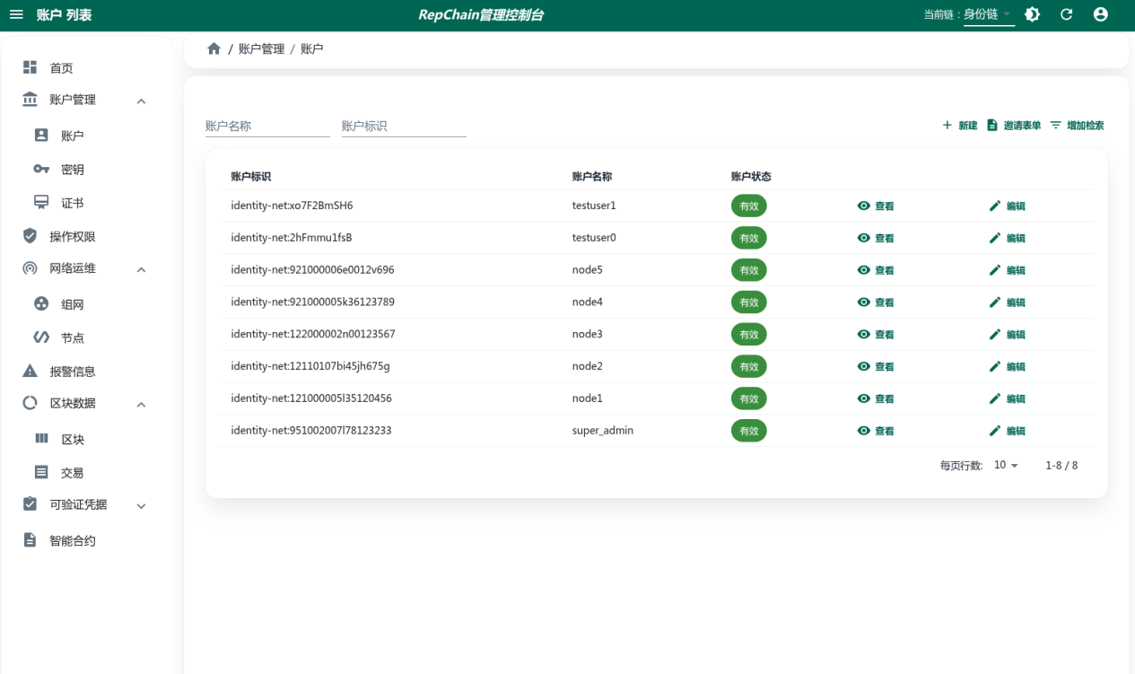1135x674 pixels.
Task: Click the edit pencil for node2
Action: tap(995, 366)
